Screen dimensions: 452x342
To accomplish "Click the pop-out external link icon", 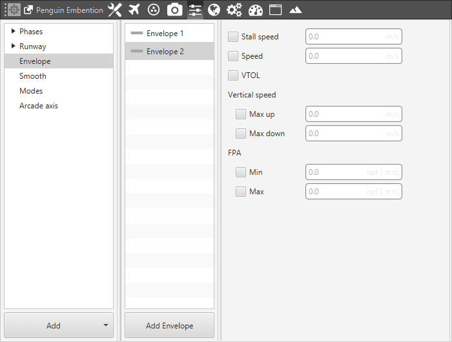I will [x=28, y=10].
